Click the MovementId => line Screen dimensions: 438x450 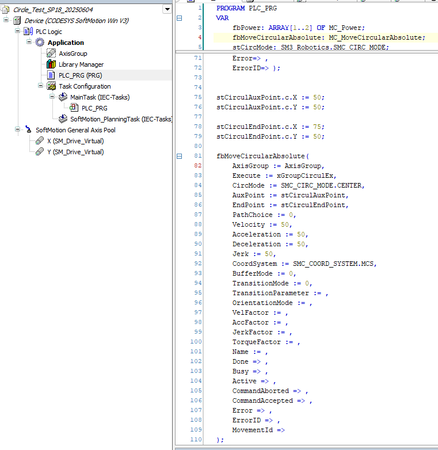click(x=258, y=430)
